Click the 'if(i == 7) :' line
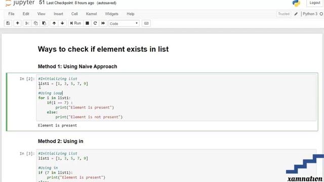 pos(60,103)
